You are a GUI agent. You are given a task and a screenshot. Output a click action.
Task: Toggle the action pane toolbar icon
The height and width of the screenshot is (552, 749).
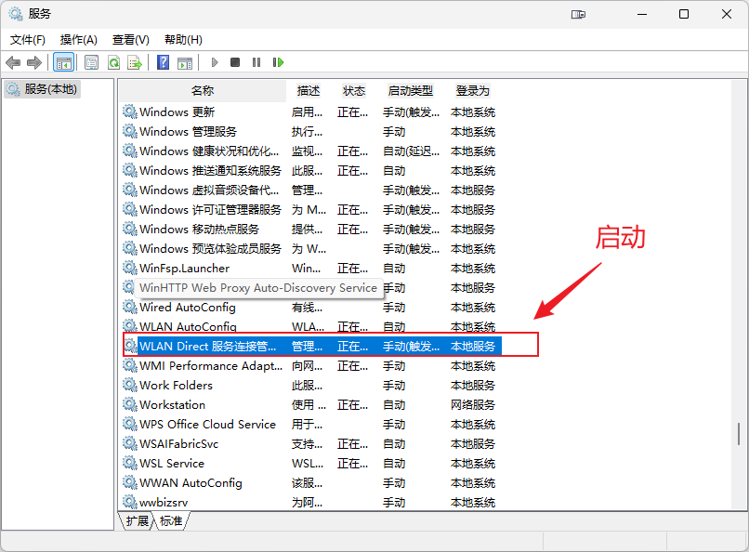[x=184, y=62]
